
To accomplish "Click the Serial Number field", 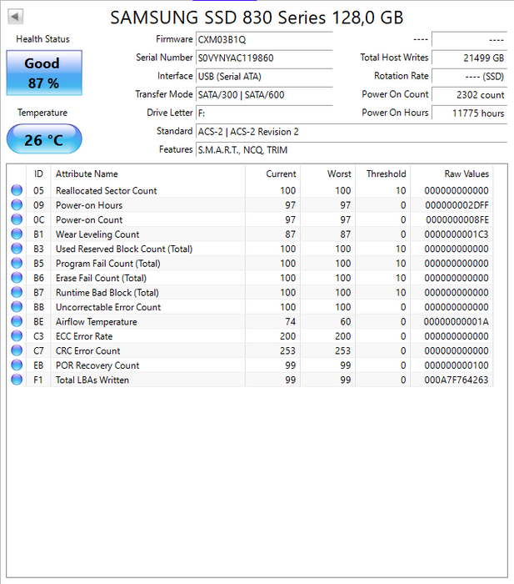I will tap(263, 58).
